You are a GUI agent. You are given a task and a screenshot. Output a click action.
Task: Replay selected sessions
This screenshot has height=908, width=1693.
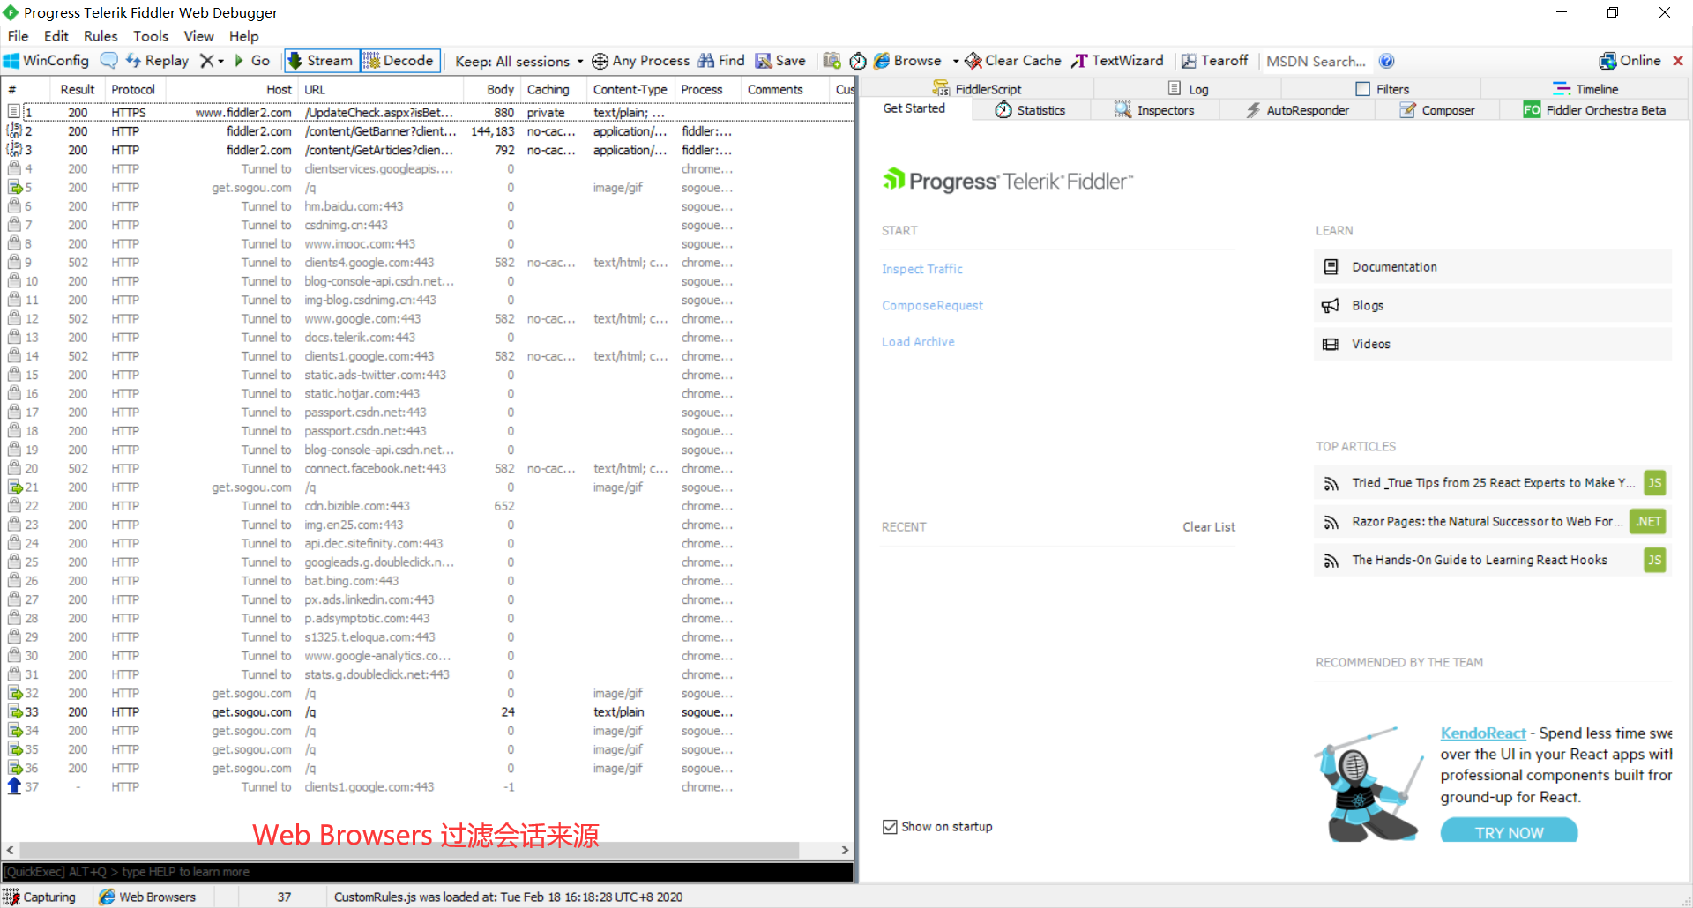coord(157,61)
